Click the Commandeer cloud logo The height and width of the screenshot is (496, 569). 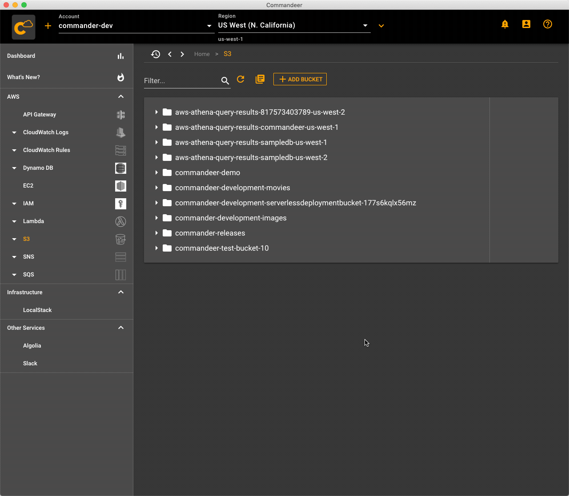click(24, 27)
